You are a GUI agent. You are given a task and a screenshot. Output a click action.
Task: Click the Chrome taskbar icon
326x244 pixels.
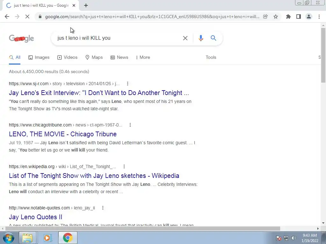(x=67, y=238)
